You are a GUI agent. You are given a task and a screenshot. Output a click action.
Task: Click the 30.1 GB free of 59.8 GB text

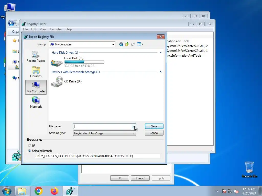[x=79, y=66]
